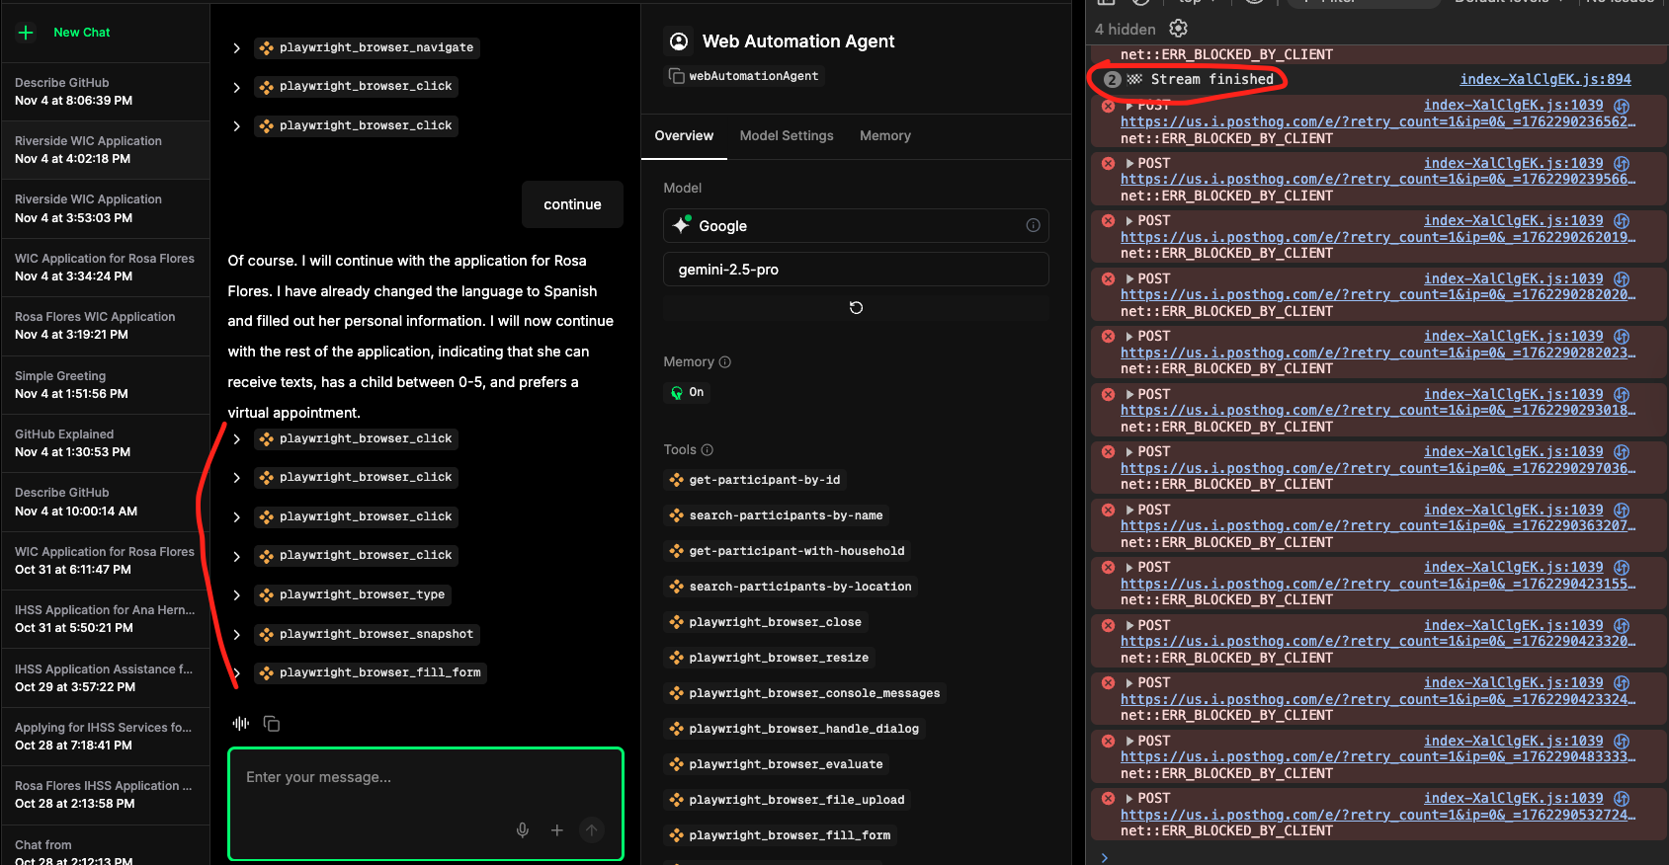Click the 4 hidden console label
1669x865 pixels.
[x=1125, y=30]
